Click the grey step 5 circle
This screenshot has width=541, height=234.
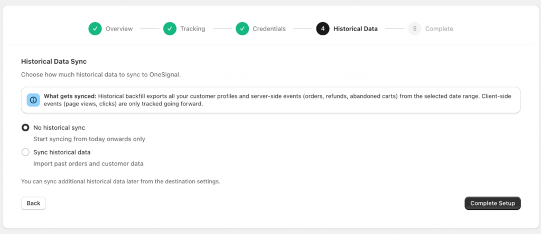415,29
